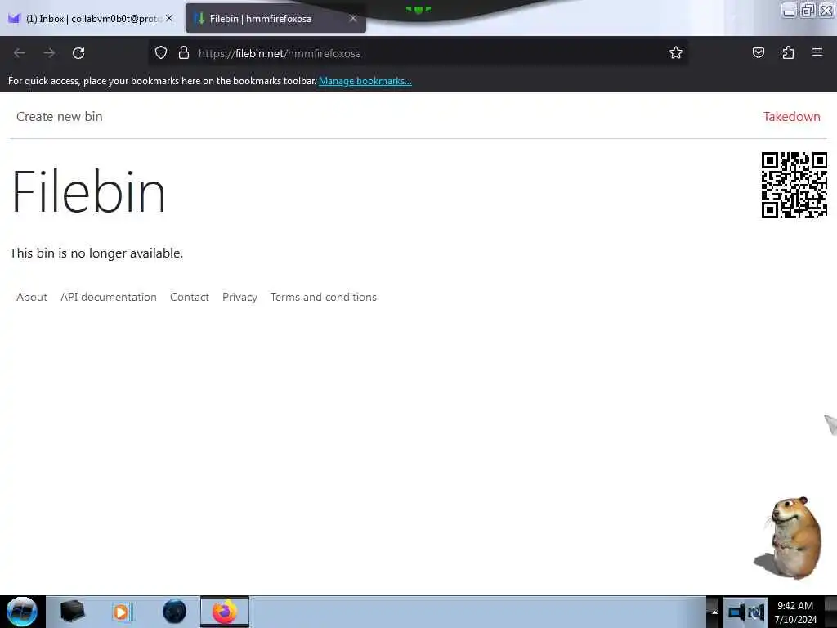
Task: Click the Filebin heading text
Action: coord(88,191)
